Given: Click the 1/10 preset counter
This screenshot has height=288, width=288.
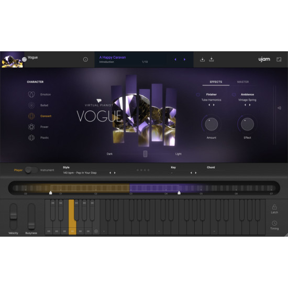Looking at the screenshot, I should point(145,62).
